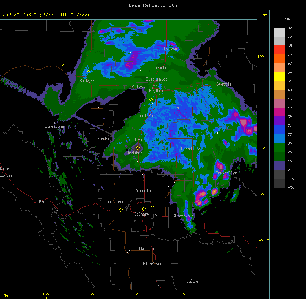Click the magenta 42 dBZ legend swatch
The height and width of the screenshot is (299, 306).
[x=279, y=112]
